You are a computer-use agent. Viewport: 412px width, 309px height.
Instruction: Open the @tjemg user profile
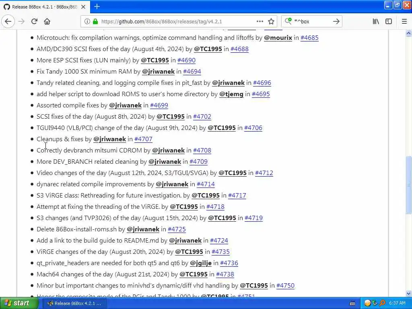pyautogui.click(x=231, y=94)
